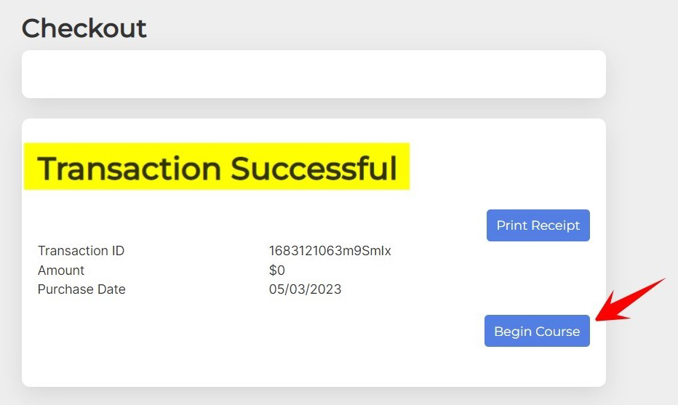678x405 pixels.
Task: Click "Transaction" in the yellow highlighted heading
Action: (x=129, y=168)
